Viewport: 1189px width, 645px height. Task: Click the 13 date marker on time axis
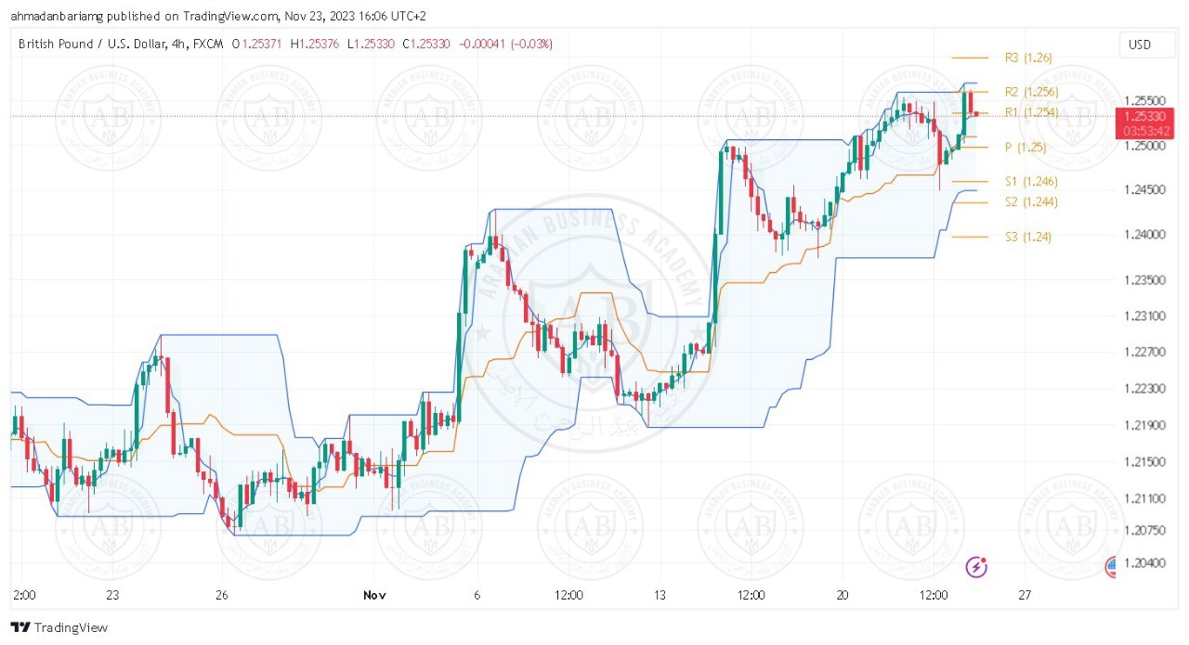point(660,595)
